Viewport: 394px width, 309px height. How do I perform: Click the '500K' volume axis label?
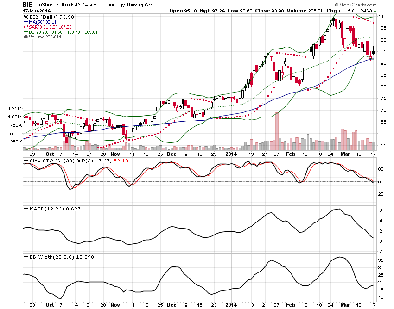16,133
